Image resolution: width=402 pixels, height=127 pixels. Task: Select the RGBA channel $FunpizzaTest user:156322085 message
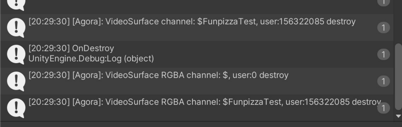[204, 102]
